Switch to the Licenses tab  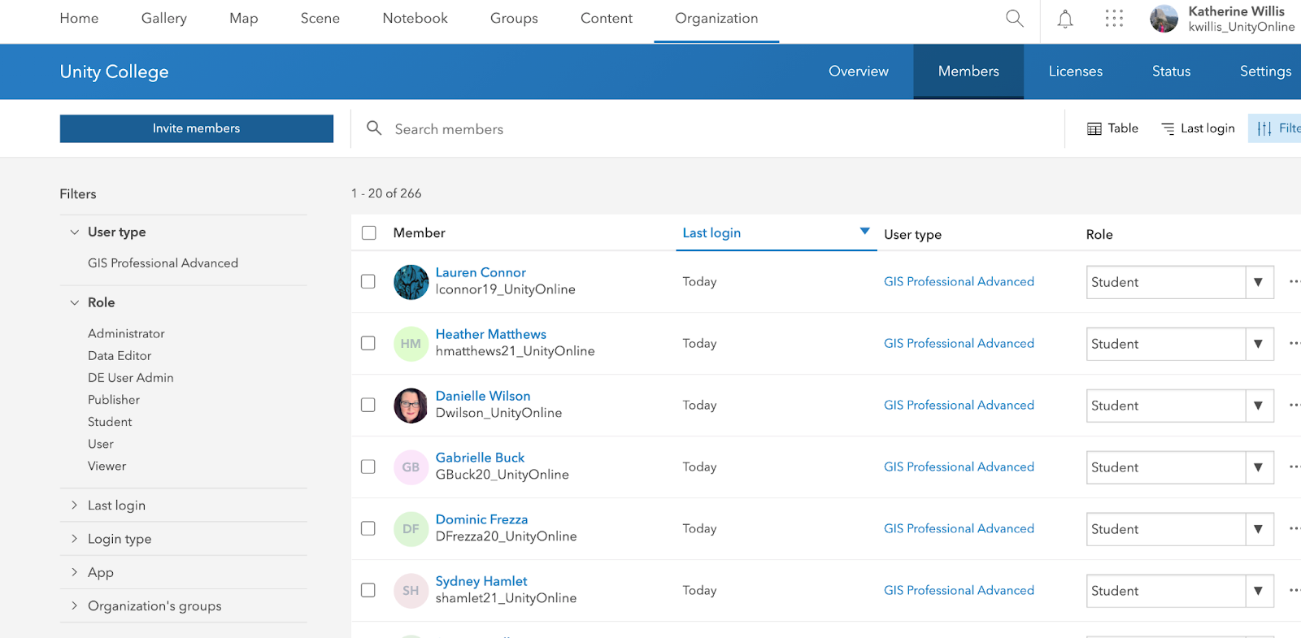1076,72
